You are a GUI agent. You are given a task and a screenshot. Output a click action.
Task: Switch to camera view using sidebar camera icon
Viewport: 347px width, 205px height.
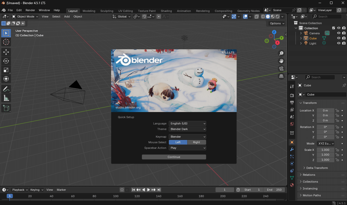click(x=281, y=68)
